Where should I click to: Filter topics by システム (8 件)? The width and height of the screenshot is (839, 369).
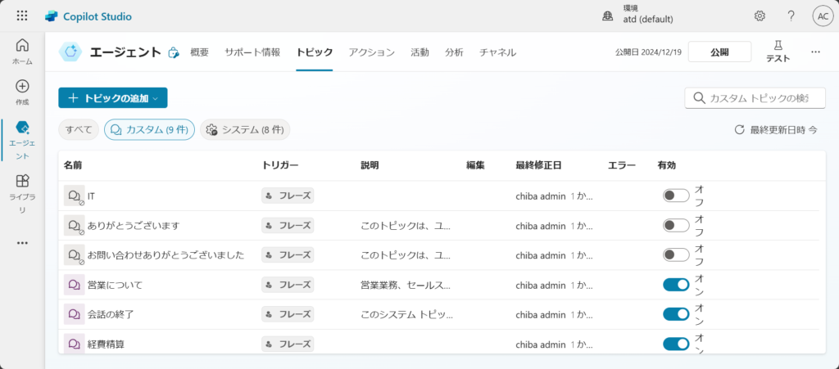245,130
